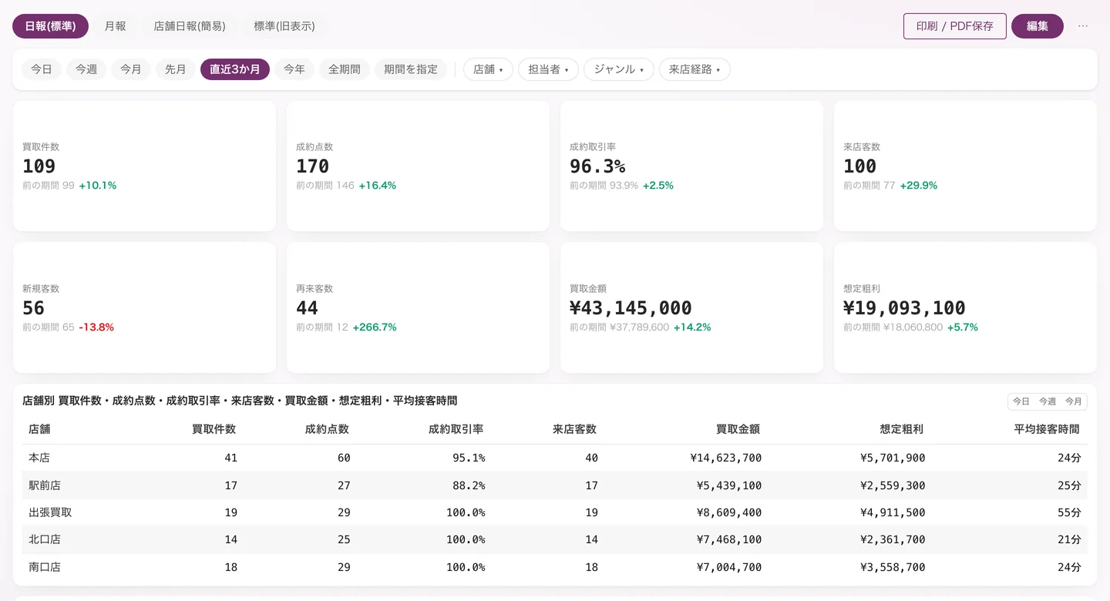The width and height of the screenshot is (1110, 601).
Task: Click the 出張買取 row name
Action: [50, 512]
